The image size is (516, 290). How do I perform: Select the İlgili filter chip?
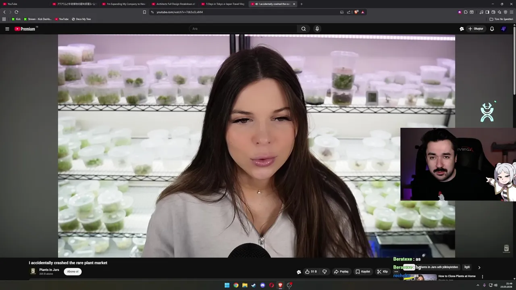pos(467,267)
